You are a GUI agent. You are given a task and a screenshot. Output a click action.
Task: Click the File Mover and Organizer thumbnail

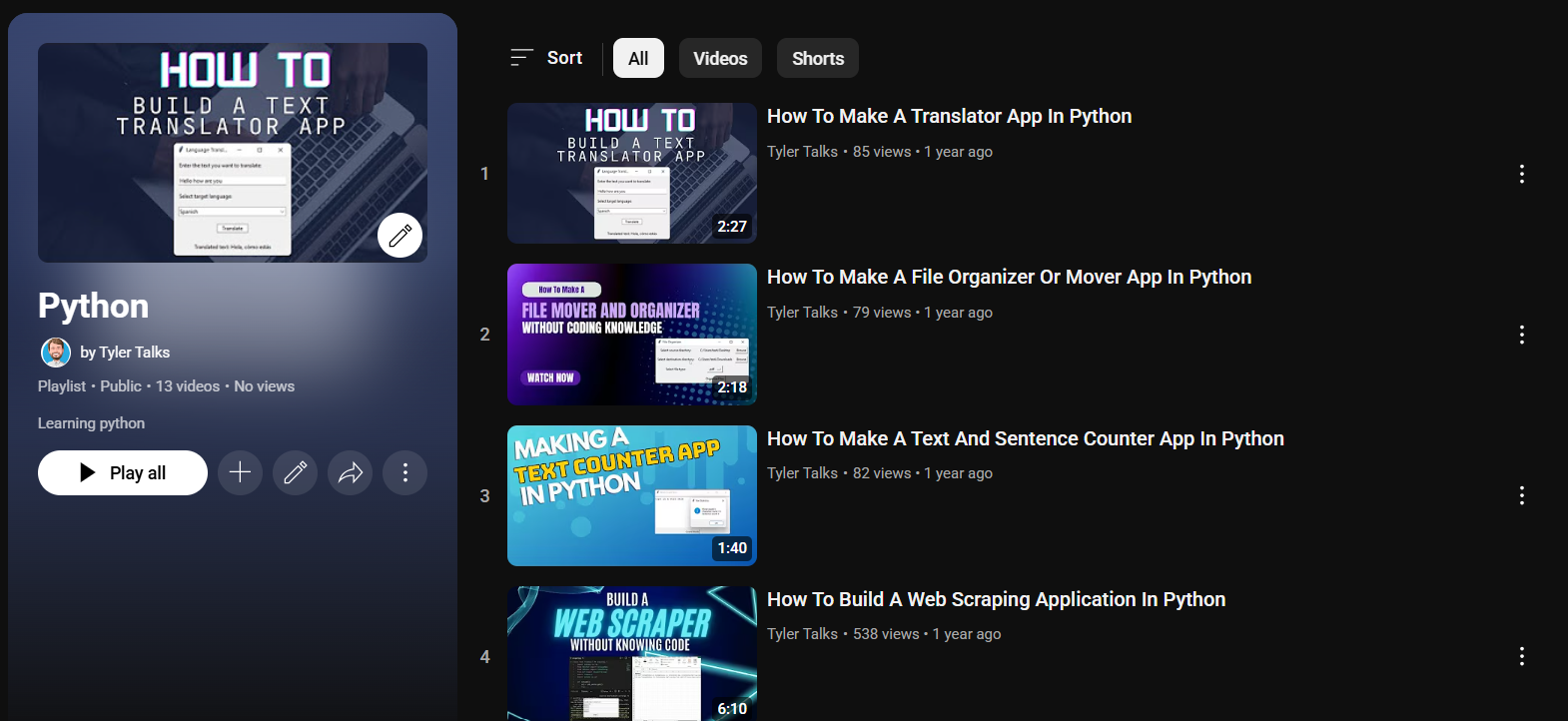pos(631,335)
